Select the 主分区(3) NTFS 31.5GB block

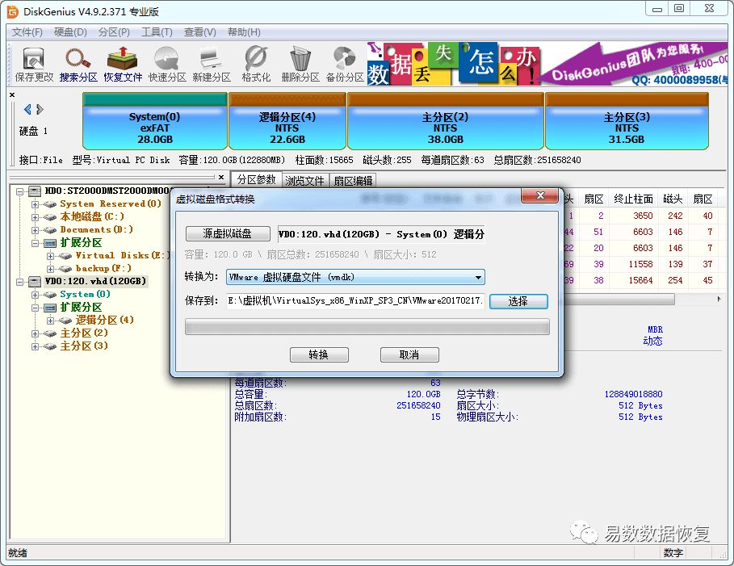[x=627, y=120]
